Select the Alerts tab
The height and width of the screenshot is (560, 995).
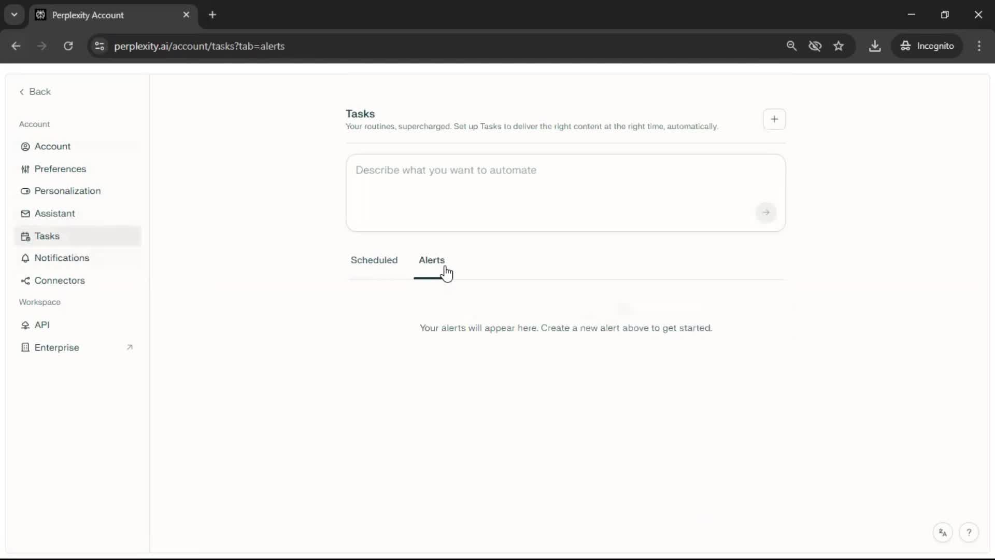pyautogui.click(x=431, y=260)
